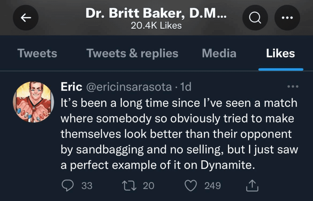Like the tweet with the heart icon
Viewport: 313px width, 201px height.
[191, 185]
